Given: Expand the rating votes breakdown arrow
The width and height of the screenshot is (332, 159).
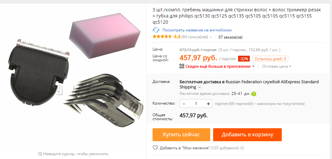Looking at the screenshot, I should (x=211, y=38).
